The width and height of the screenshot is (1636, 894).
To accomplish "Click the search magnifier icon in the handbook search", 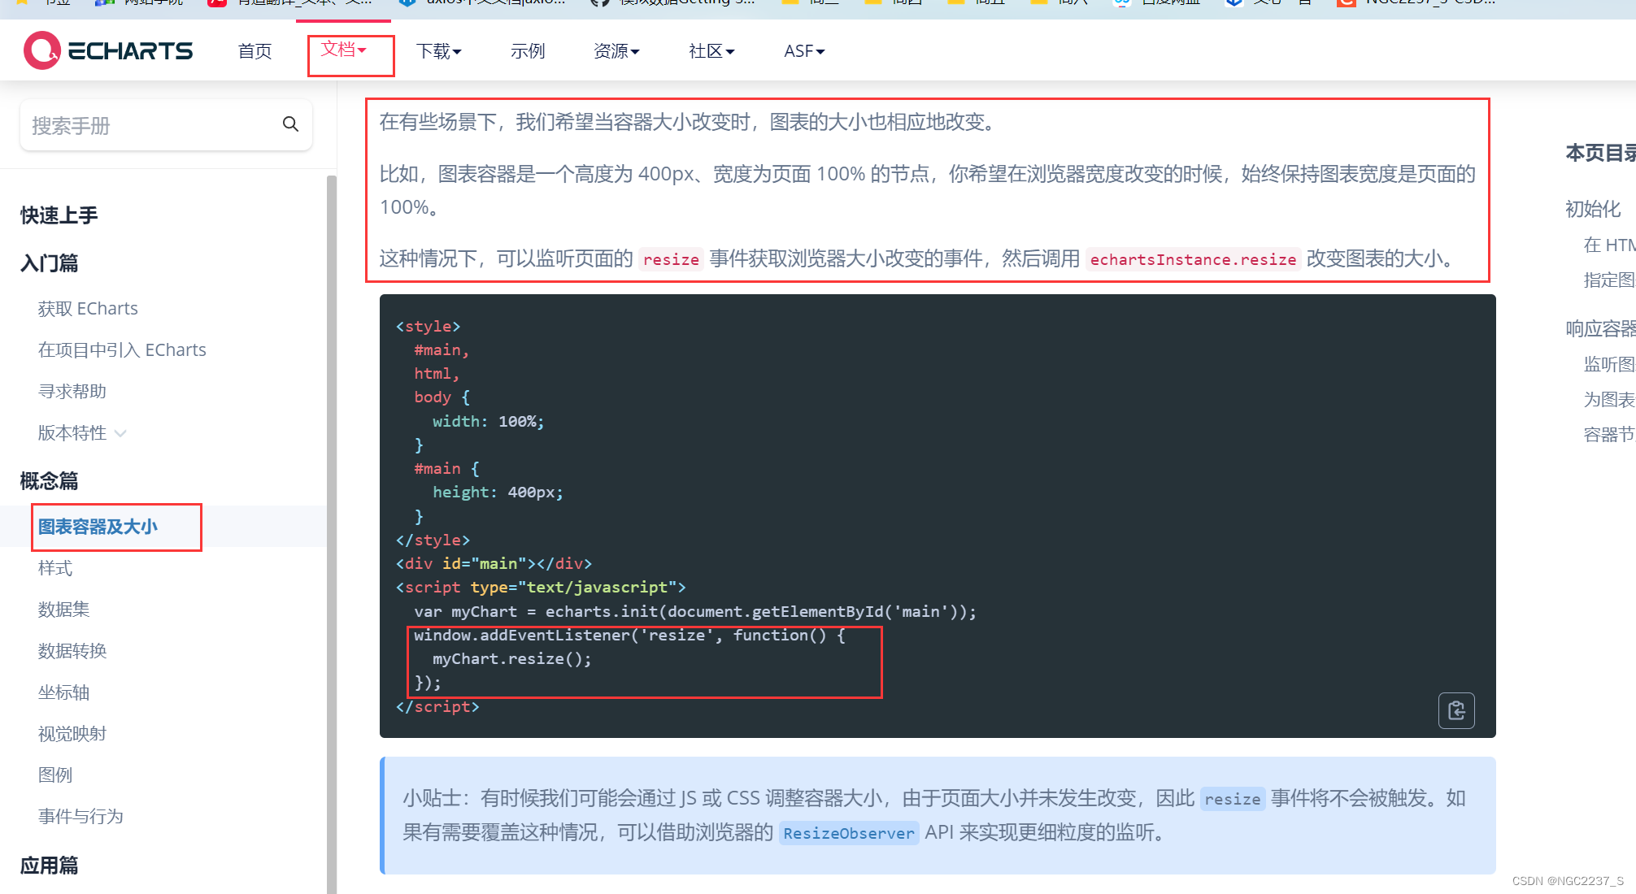I will coord(290,124).
